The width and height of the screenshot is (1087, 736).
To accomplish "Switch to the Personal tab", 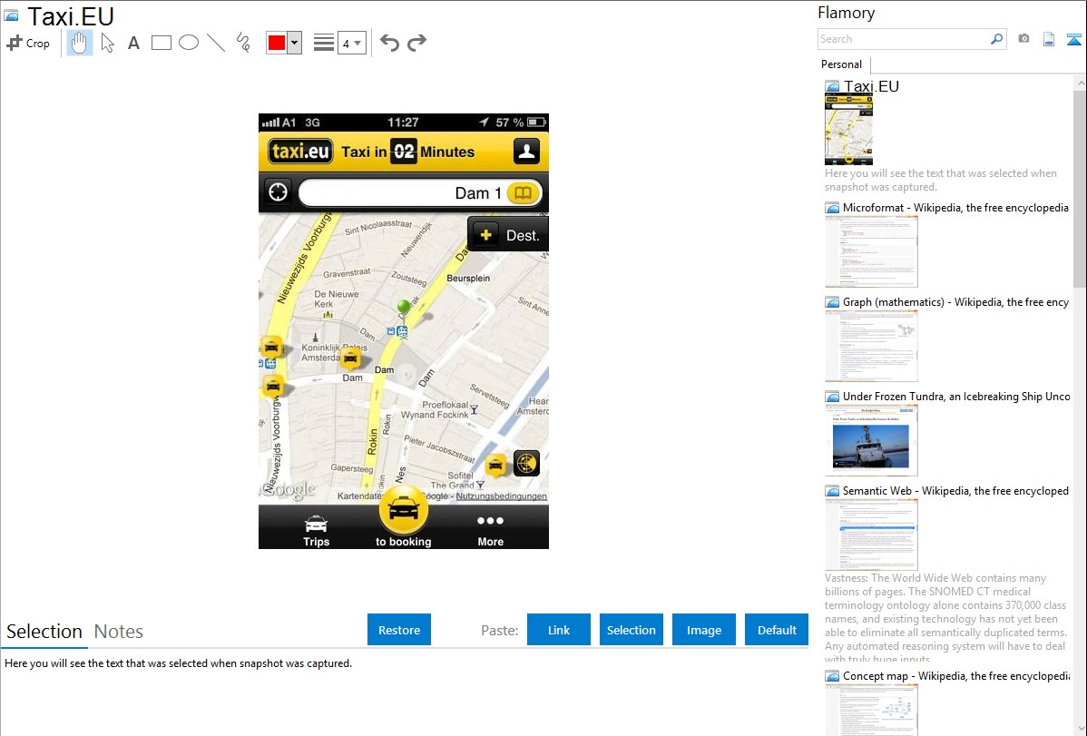I will tap(842, 64).
